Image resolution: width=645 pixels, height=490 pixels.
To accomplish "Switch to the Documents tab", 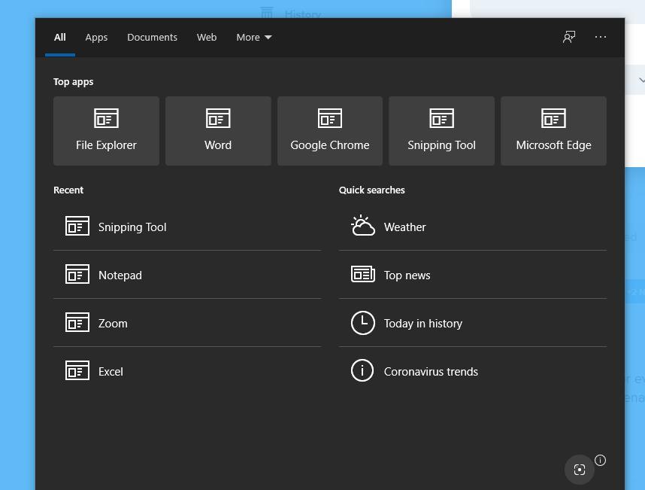I will (152, 37).
